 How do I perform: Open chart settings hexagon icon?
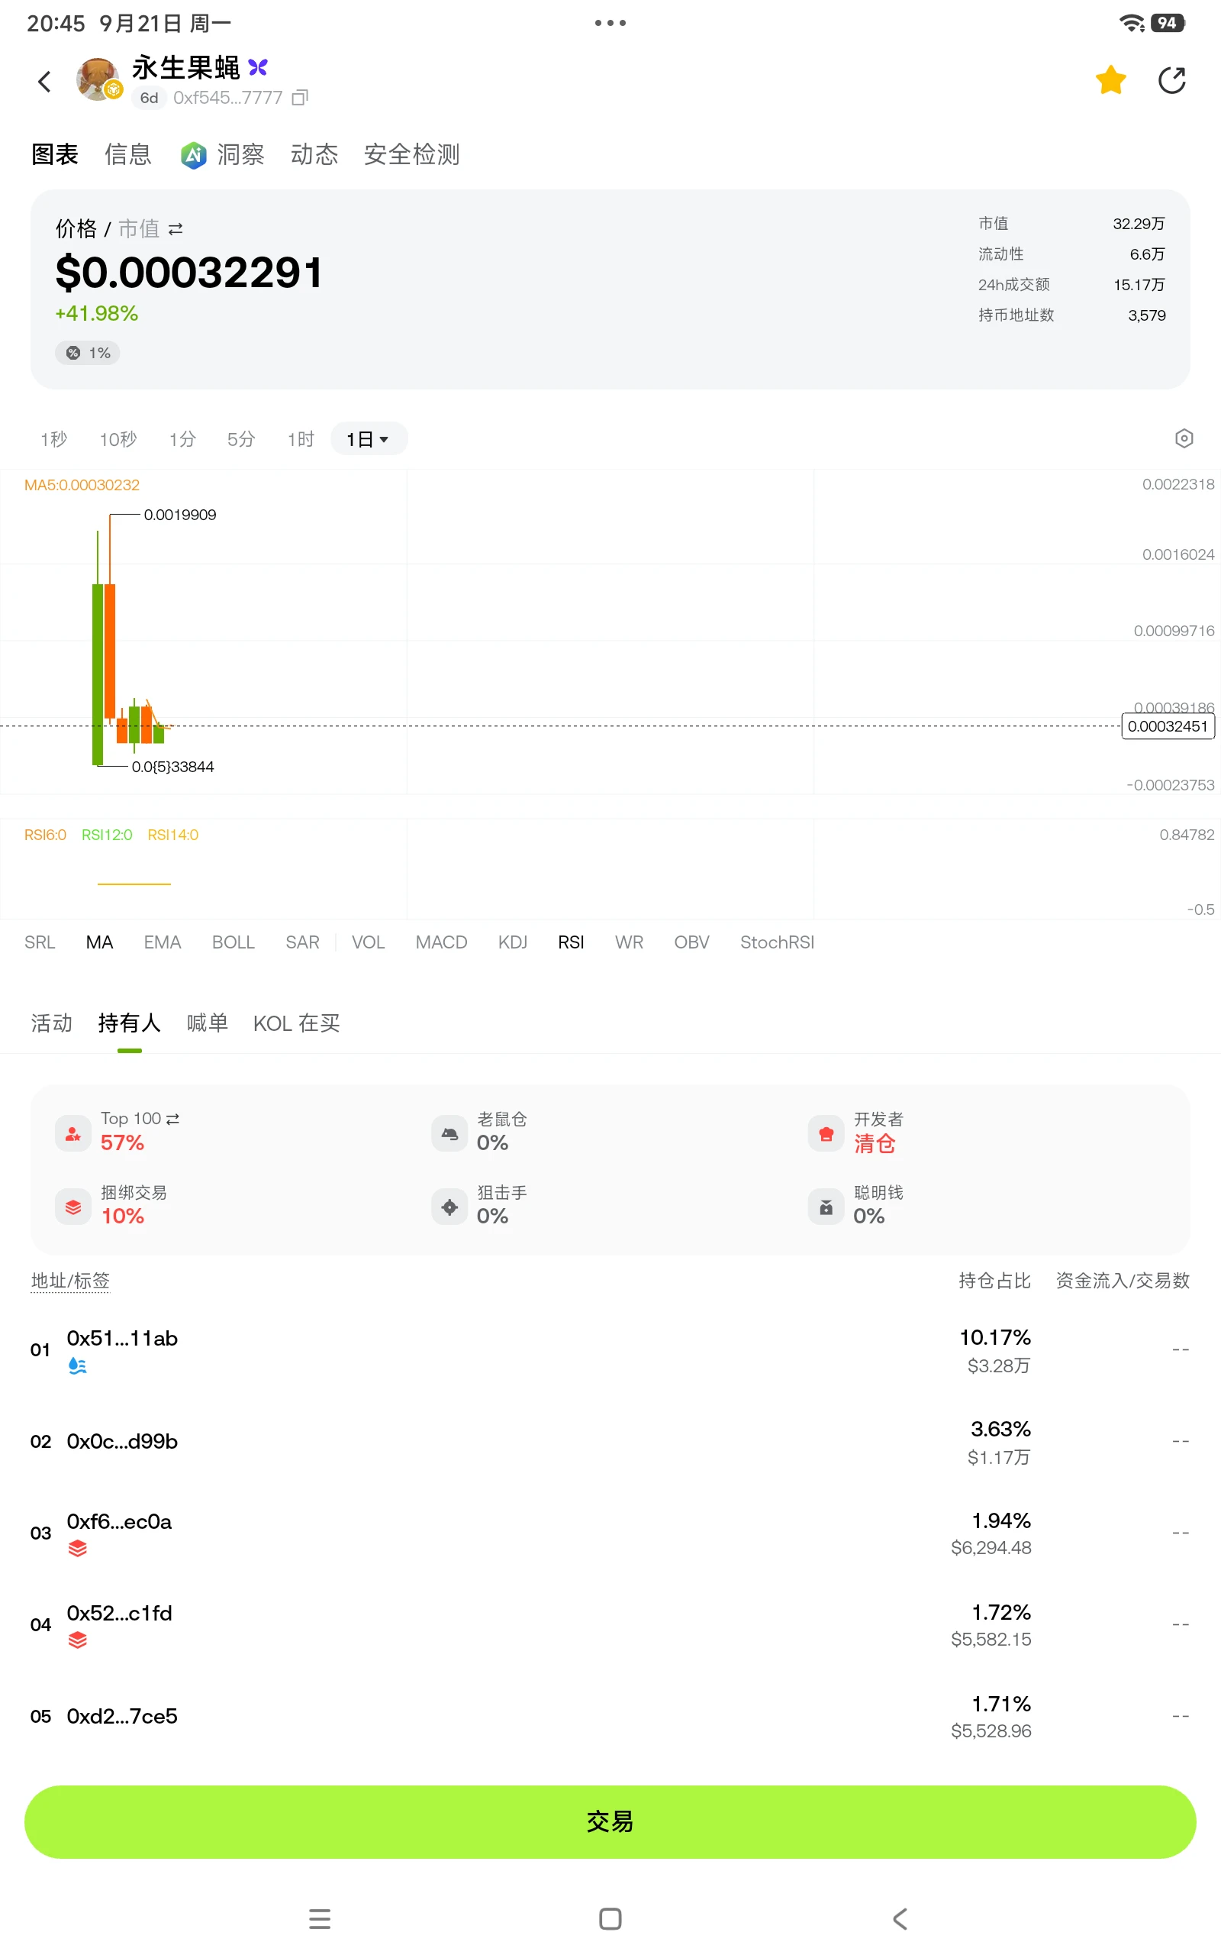pyautogui.click(x=1183, y=438)
